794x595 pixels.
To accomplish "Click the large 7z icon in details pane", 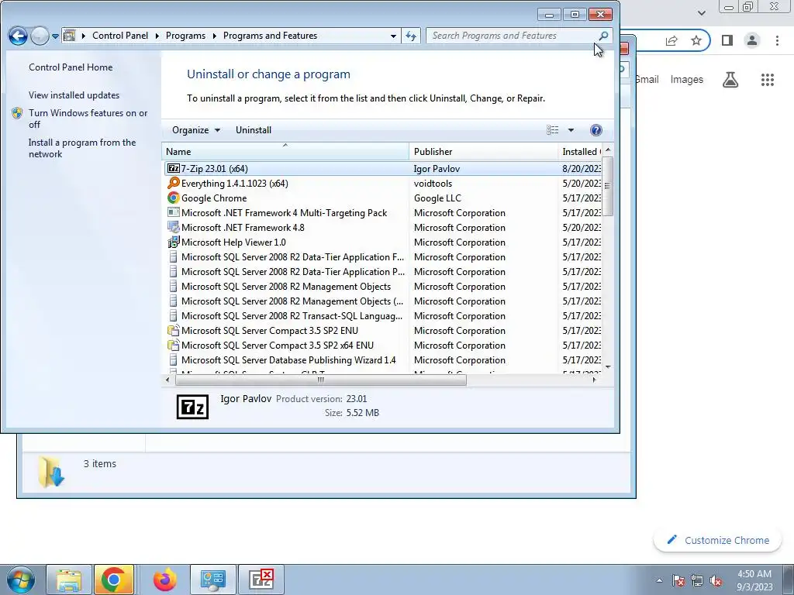I will point(192,407).
